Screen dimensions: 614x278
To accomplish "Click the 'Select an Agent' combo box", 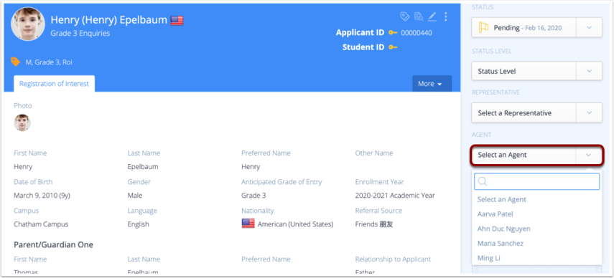I will [x=536, y=155].
